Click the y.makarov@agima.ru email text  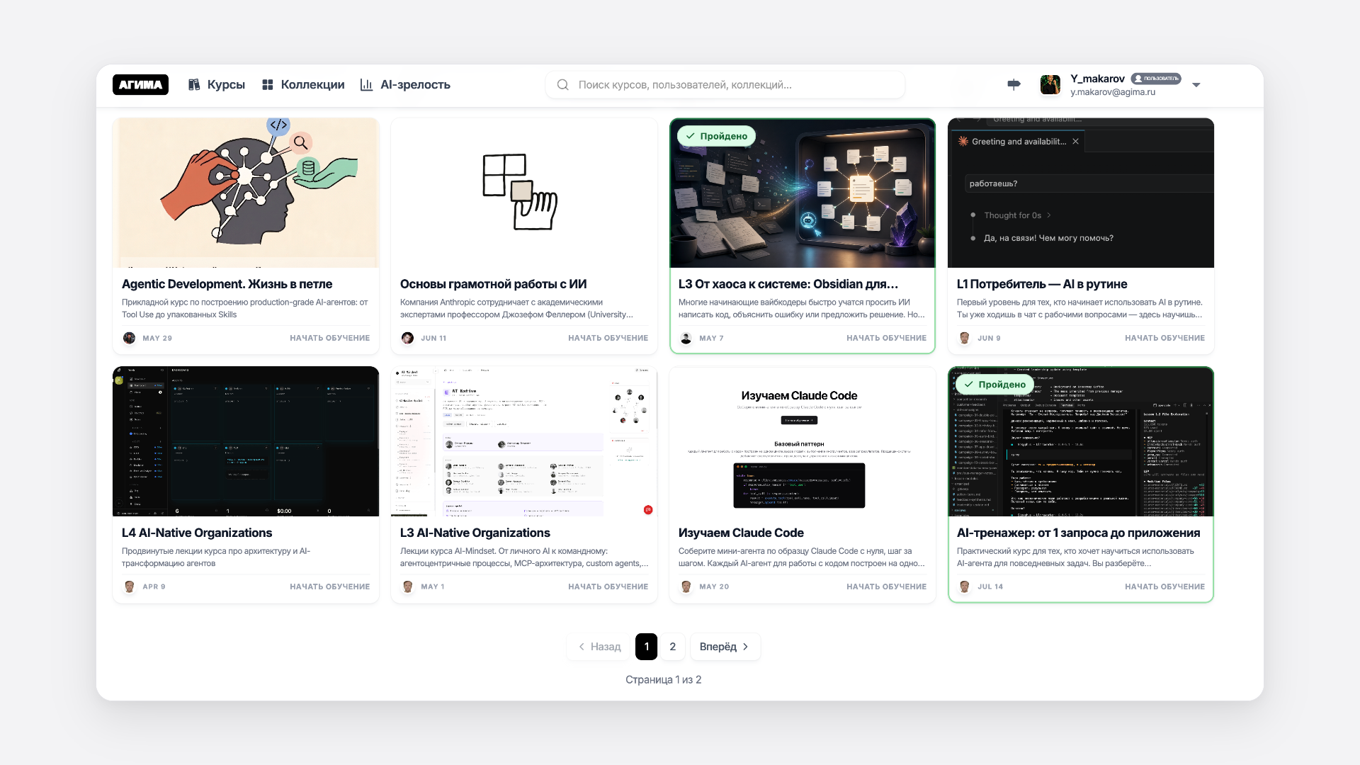[1113, 92]
